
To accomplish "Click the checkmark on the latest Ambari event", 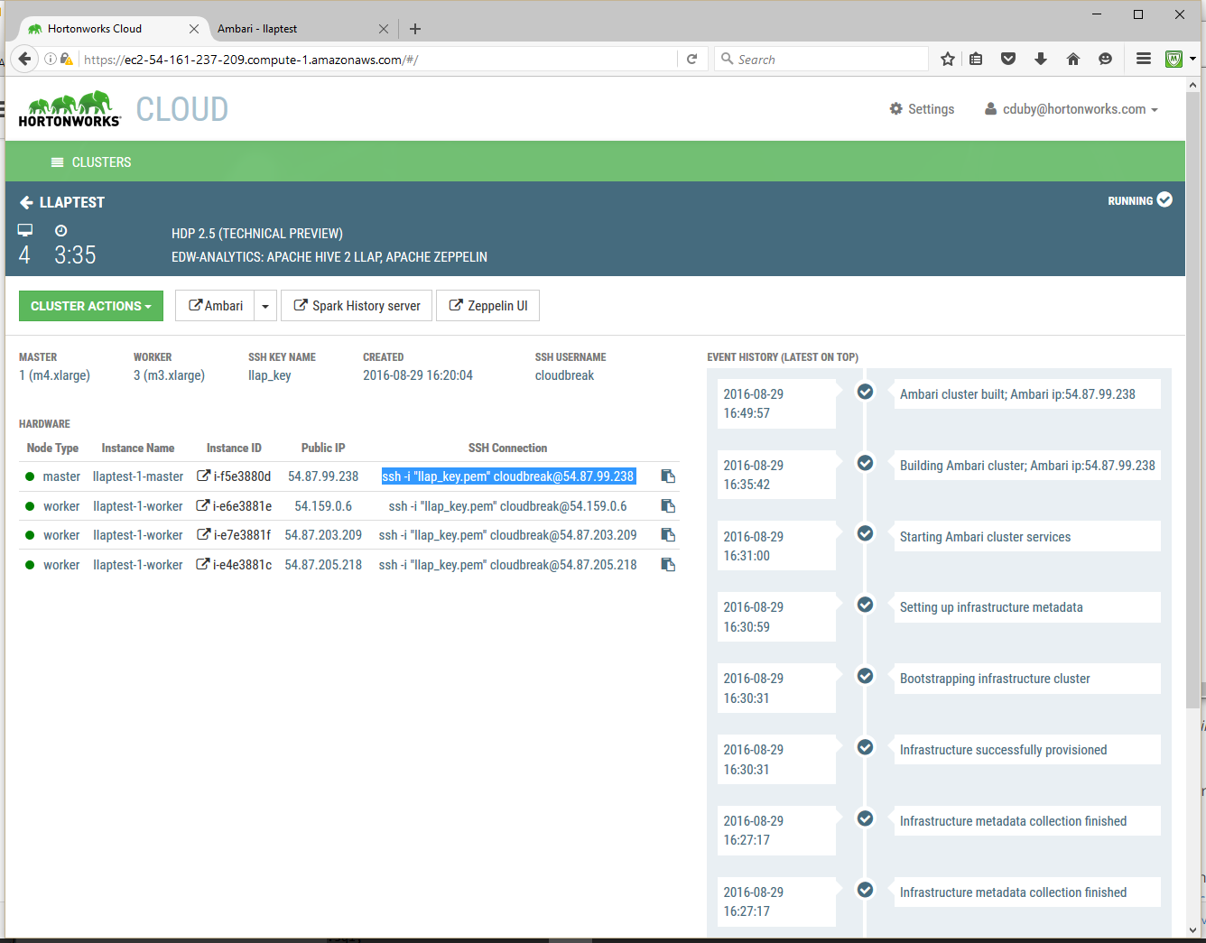I will click(x=865, y=392).
